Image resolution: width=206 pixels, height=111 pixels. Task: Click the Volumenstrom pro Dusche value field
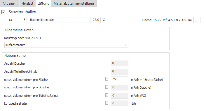click(x=120, y=88)
